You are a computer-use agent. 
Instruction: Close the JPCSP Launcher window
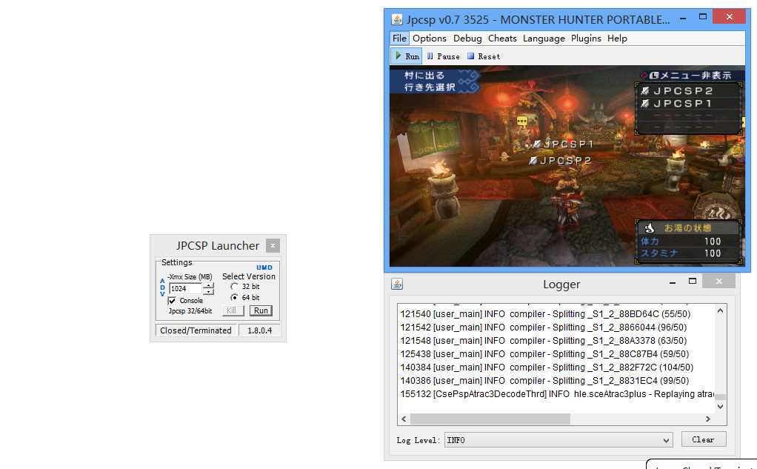tap(273, 246)
